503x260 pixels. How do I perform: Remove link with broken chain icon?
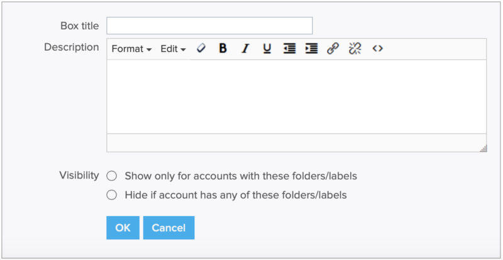(x=355, y=49)
